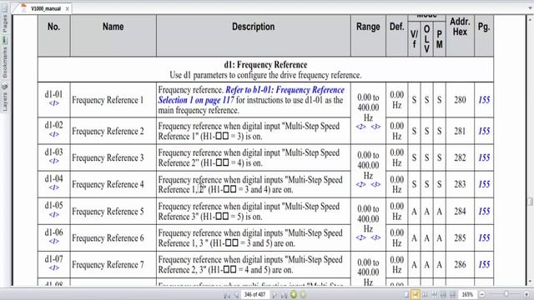Click the zoom slider handle

(506, 294)
